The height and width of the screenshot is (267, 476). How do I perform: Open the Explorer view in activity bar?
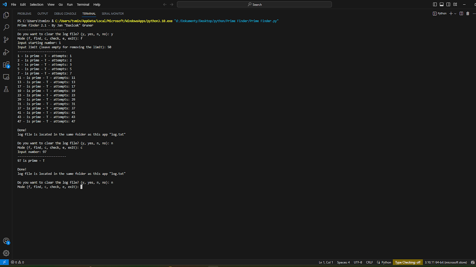coord(6,15)
